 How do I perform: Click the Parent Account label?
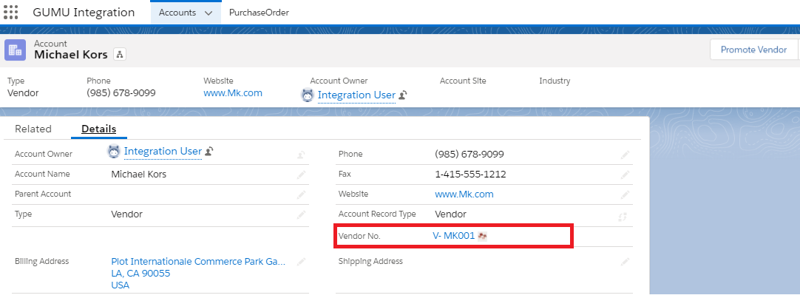coord(43,194)
